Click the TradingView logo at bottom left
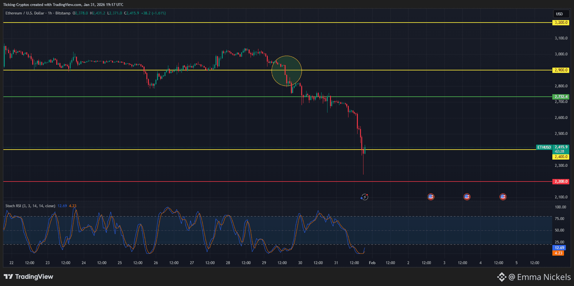574x286 pixels. [28, 277]
